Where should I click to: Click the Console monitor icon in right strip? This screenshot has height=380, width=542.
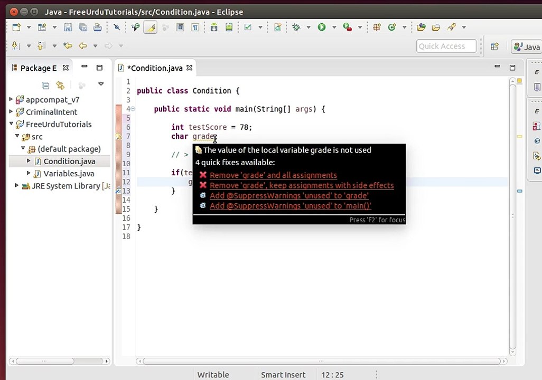tap(537, 170)
